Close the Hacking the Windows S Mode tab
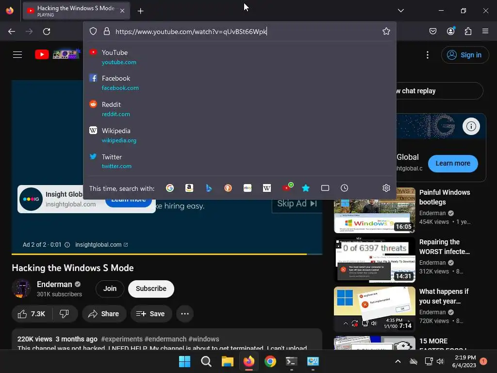The height and width of the screenshot is (373, 497). (x=122, y=11)
